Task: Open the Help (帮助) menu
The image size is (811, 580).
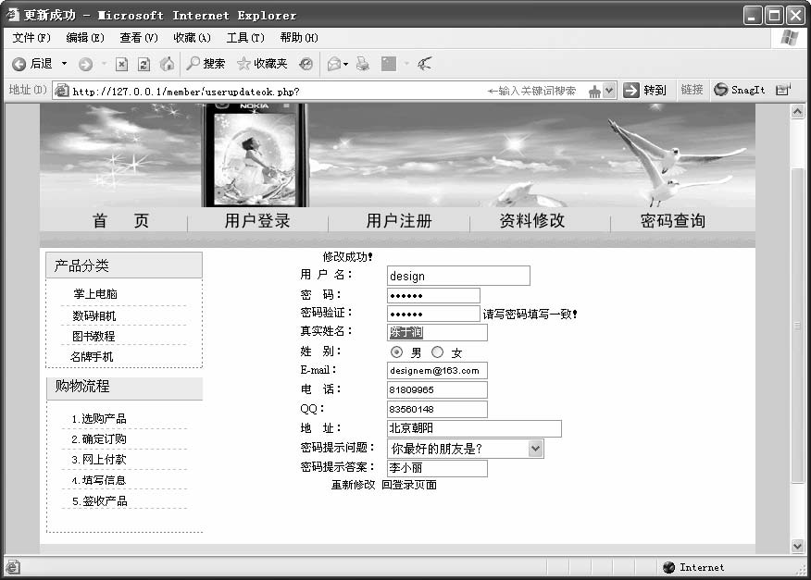Action: coord(299,38)
